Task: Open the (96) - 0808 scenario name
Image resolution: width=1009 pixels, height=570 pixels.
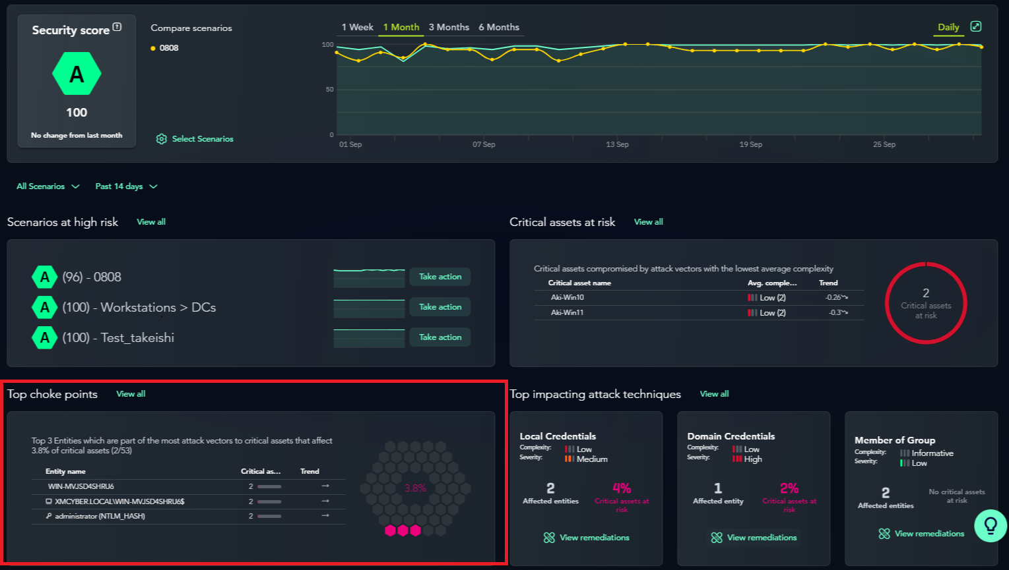Action: (x=92, y=277)
